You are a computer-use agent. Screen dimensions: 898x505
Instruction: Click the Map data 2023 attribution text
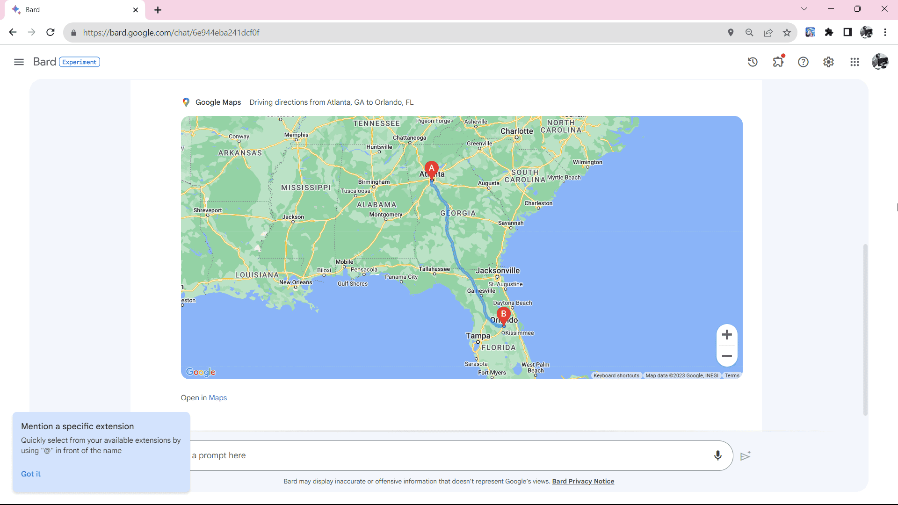pos(681,375)
